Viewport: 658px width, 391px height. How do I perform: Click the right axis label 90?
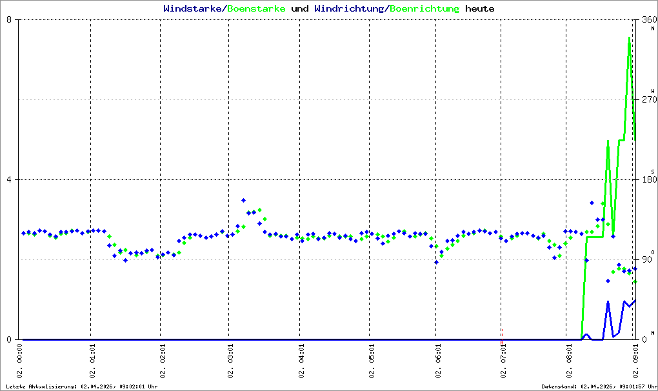click(646, 259)
